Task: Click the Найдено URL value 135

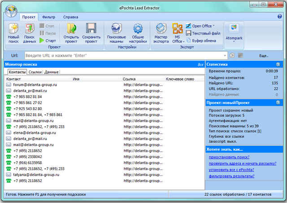Action: coord(275,83)
